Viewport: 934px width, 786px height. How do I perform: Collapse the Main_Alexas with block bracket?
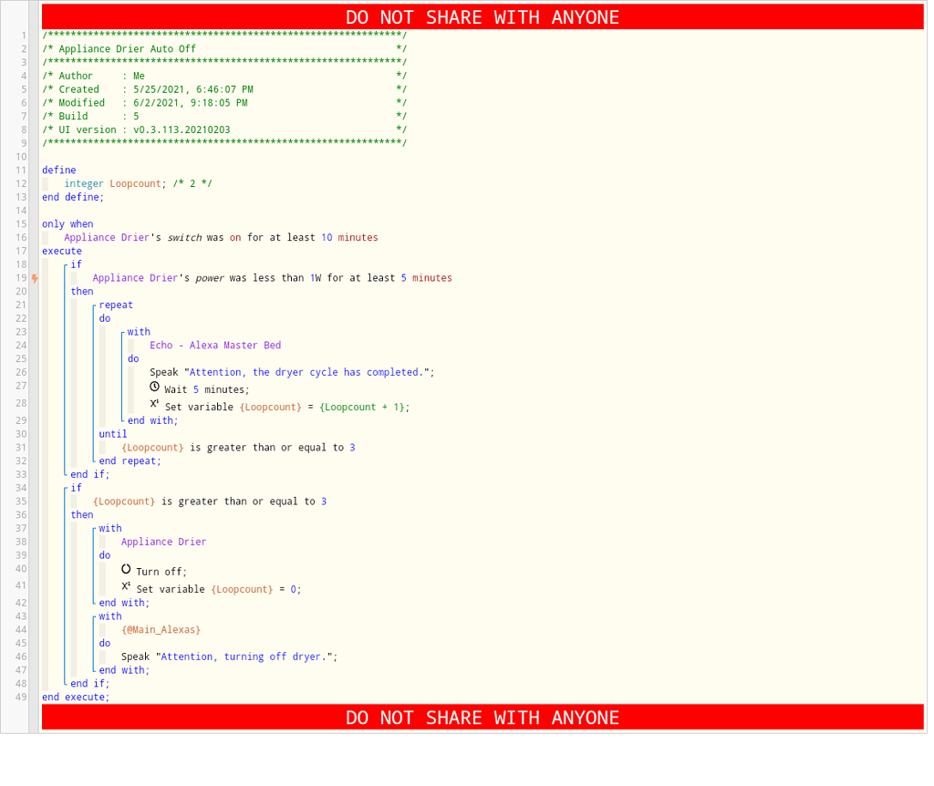pos(97,616)
